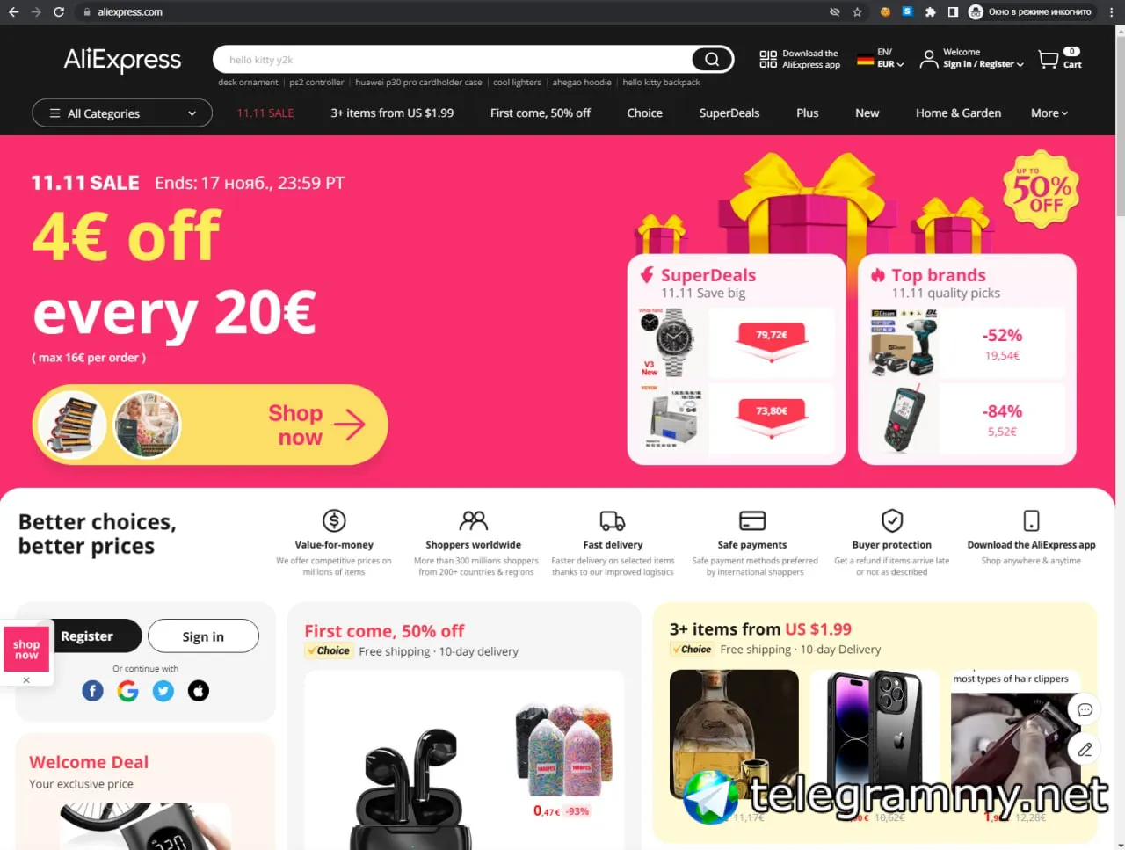This screenshot has height=850, width=1125.
Task: Sign in with Facebook icon
Action: [93, 691]
